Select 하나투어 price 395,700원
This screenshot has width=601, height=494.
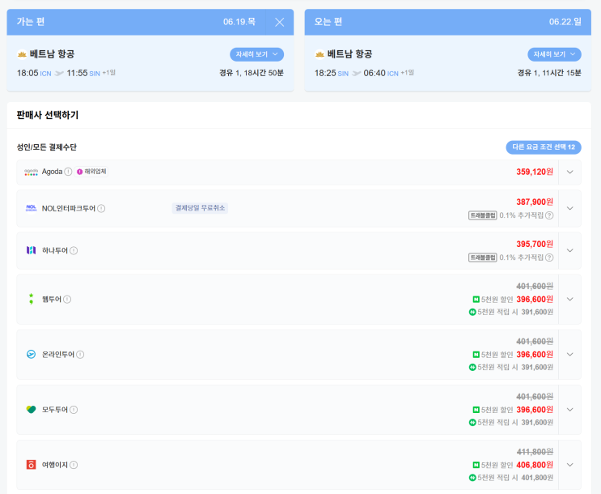(535, 244)
